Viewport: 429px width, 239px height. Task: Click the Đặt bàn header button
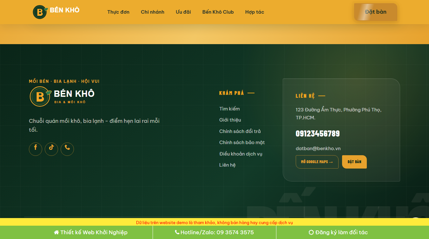pyautogui.click(x=376, y=12)
